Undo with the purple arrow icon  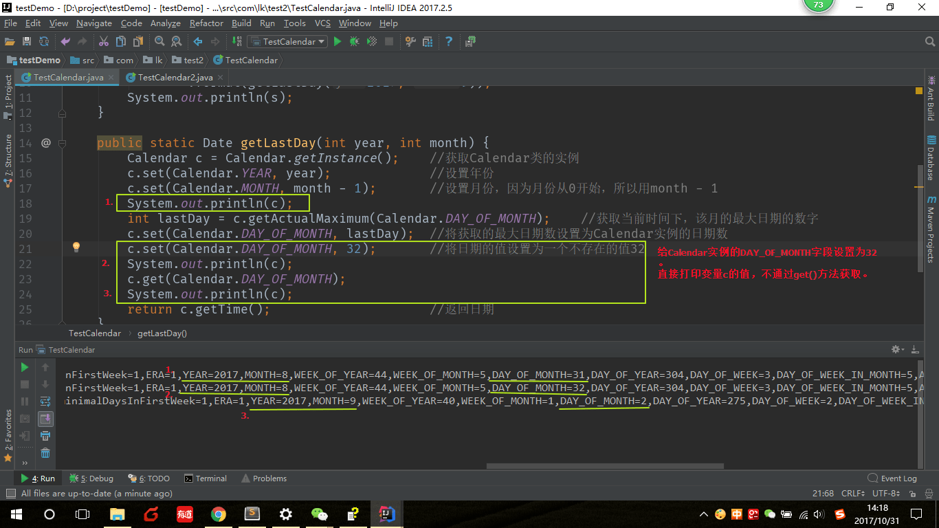(65, 41)
